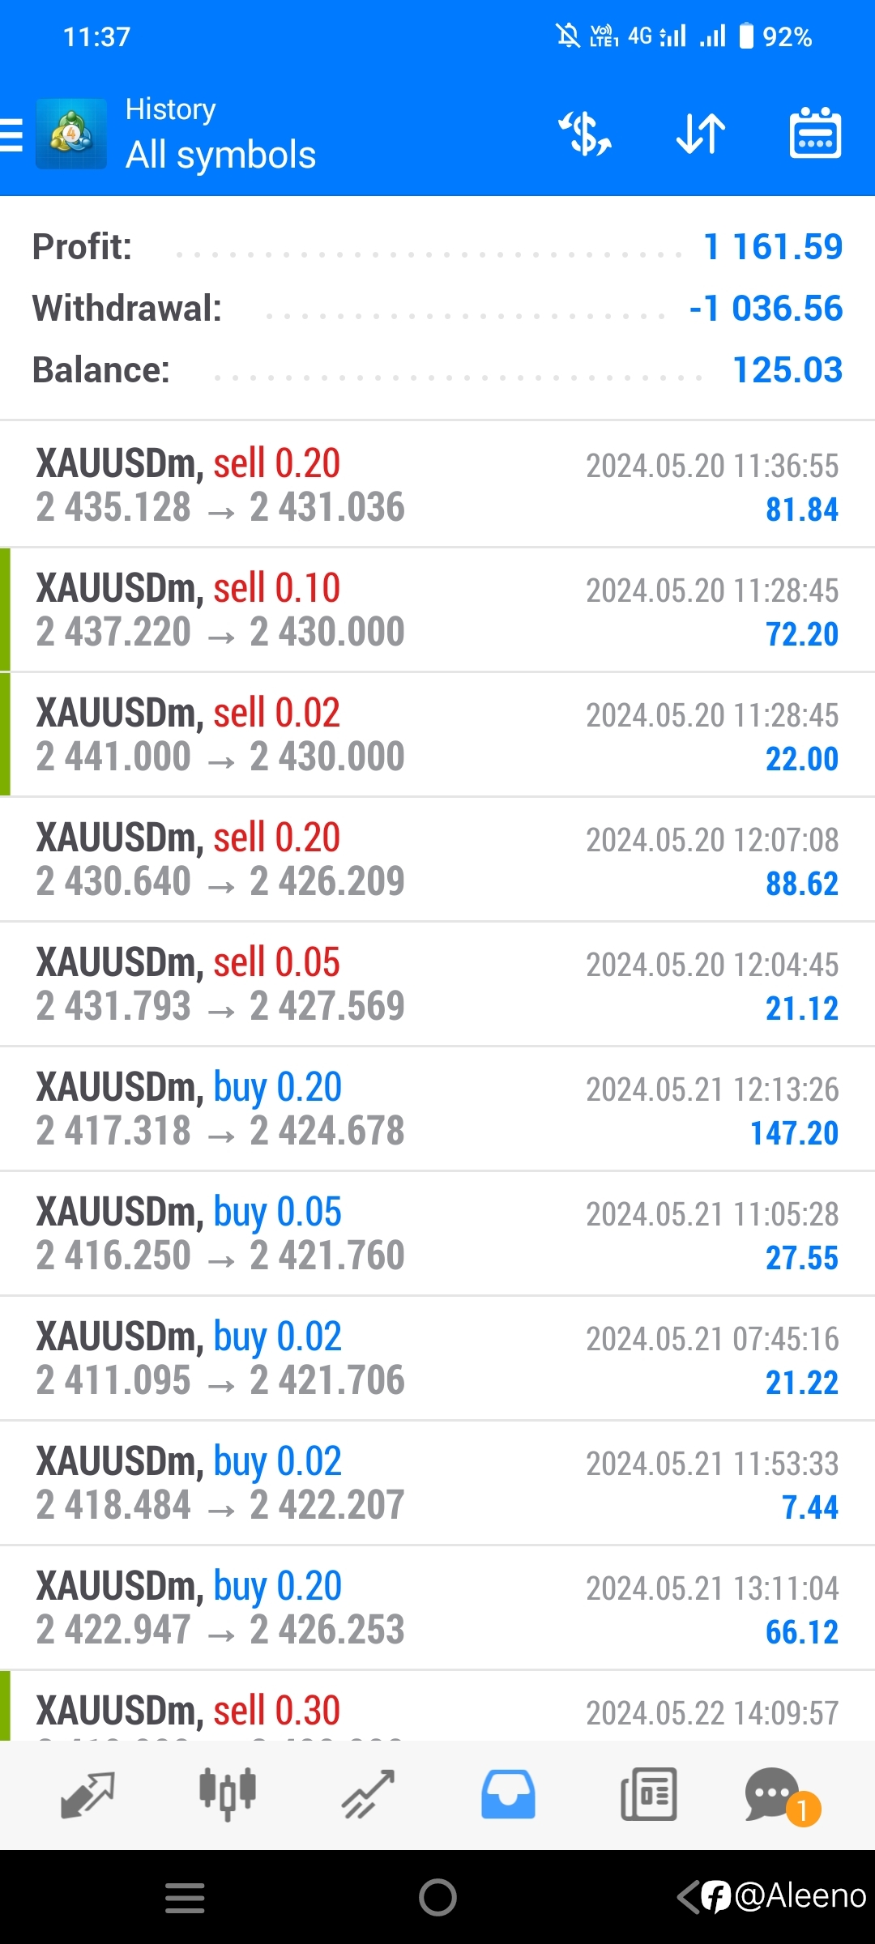Open the sell 0.20 trade with profit 88.62
875x1944 pixels.
[x=437, y=859]
